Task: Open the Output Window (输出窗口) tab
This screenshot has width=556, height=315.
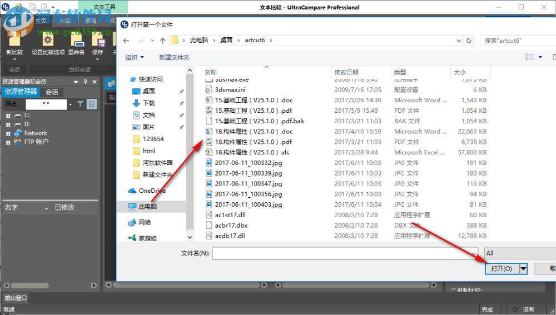Action: coord(16,298)
